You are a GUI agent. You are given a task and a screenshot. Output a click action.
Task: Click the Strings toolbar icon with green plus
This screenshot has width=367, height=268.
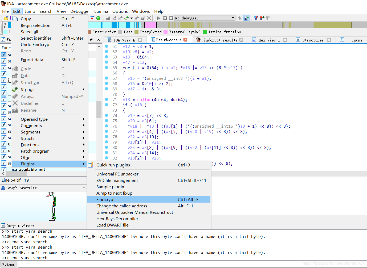127,18
